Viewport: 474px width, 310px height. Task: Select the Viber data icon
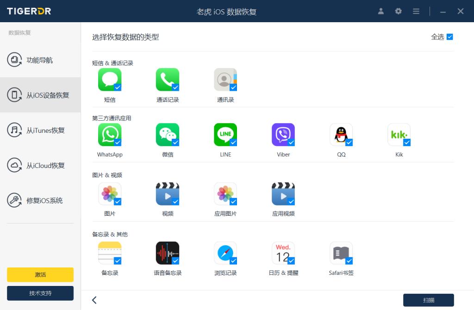pyautogui.click(x=283, y=135)
